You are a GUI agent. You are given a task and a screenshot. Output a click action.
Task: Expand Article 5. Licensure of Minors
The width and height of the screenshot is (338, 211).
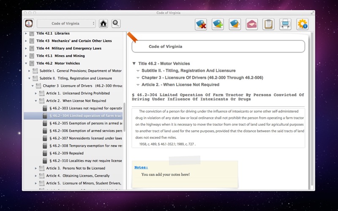pos(36,184)
